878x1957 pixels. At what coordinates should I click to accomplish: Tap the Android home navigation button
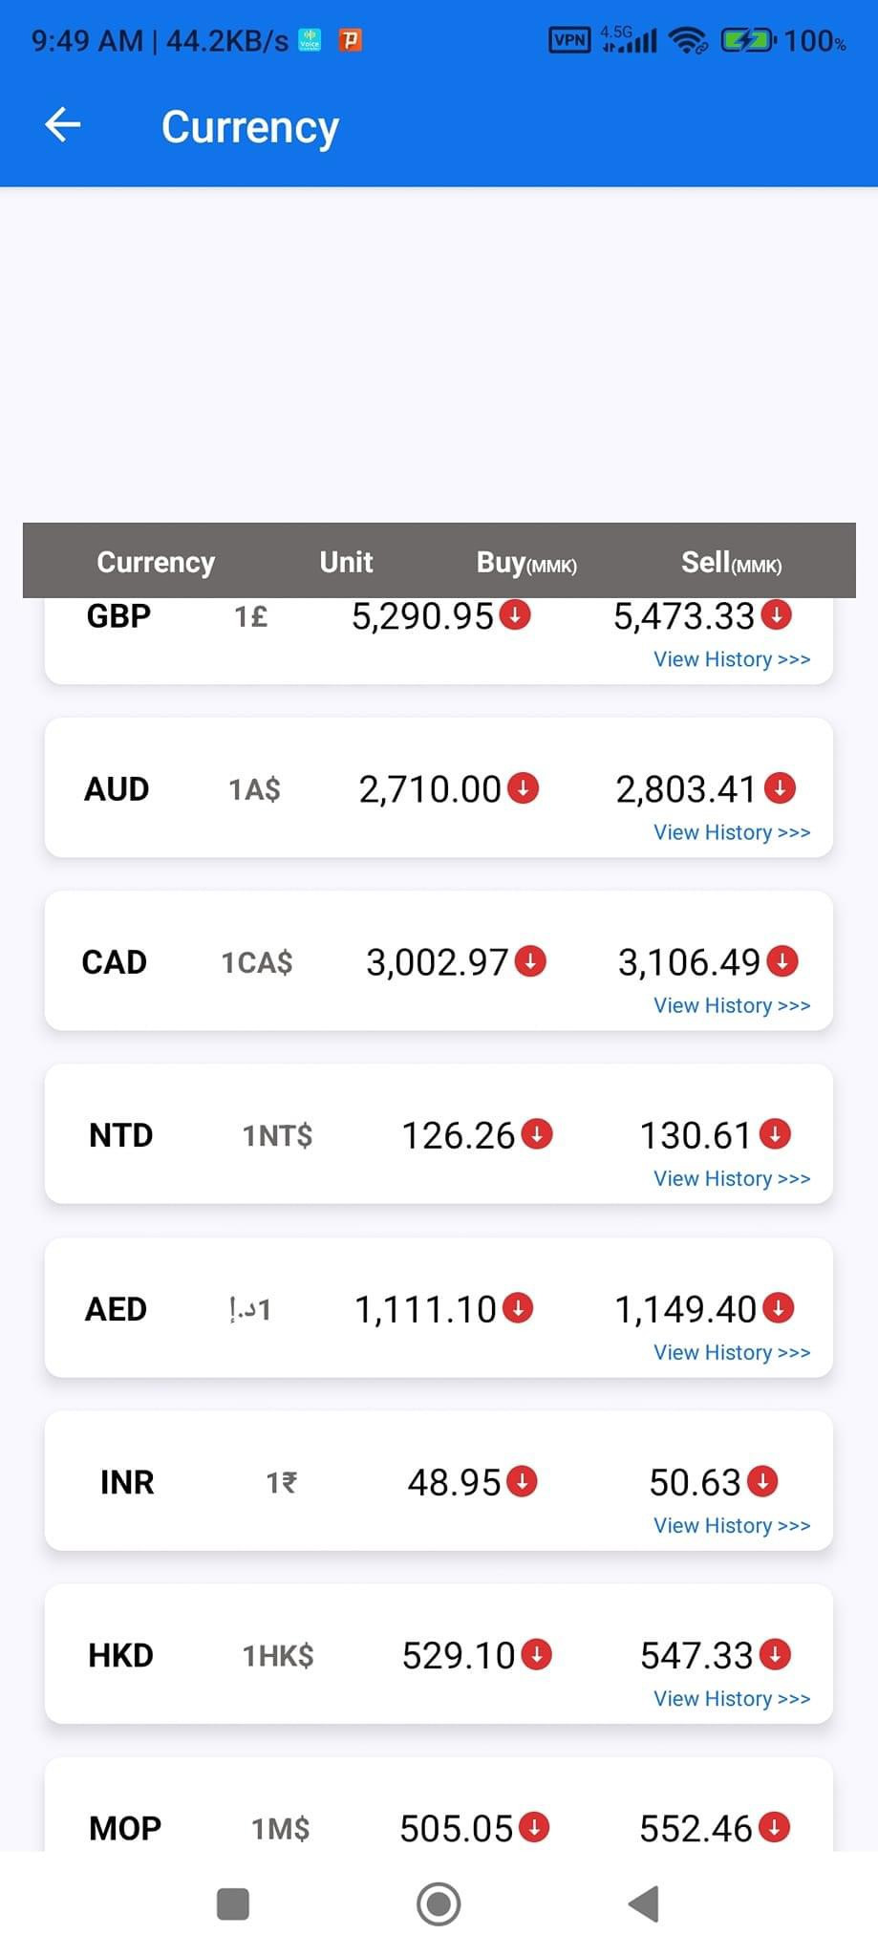click(x=439, y=1903)
